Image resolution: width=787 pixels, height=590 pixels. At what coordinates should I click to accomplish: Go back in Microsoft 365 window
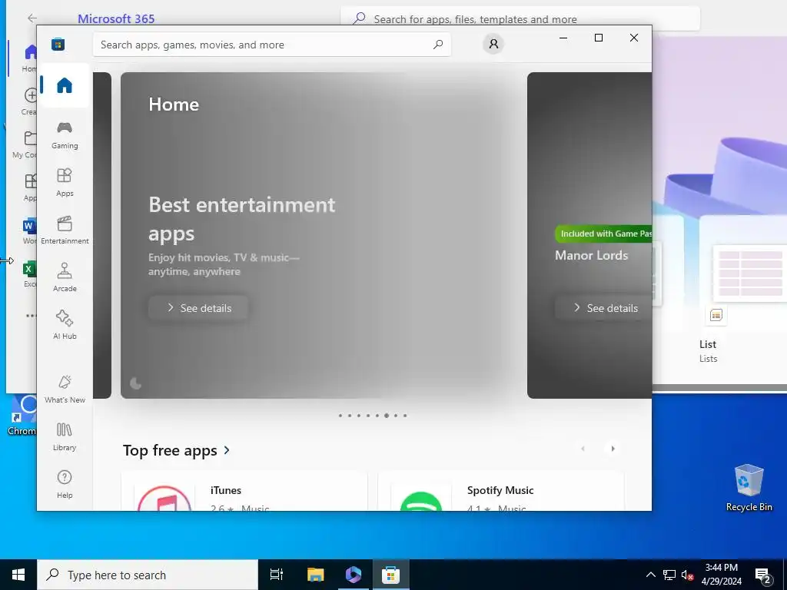32,18
